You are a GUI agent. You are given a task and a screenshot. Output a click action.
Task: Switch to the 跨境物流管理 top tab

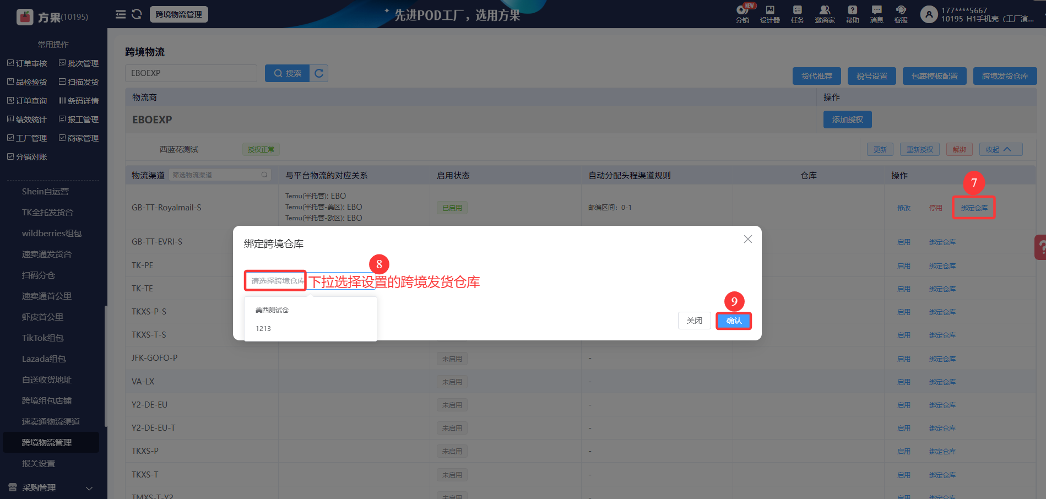coord(179,14)
